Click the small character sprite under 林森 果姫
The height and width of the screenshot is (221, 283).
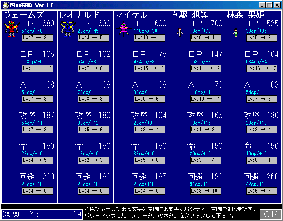[236, 33]
